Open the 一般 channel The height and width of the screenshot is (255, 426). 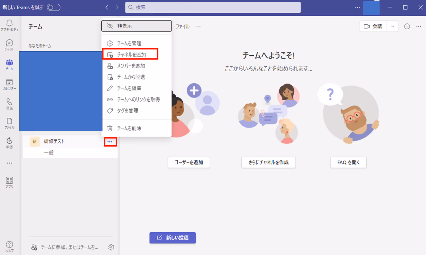(70, 153)
